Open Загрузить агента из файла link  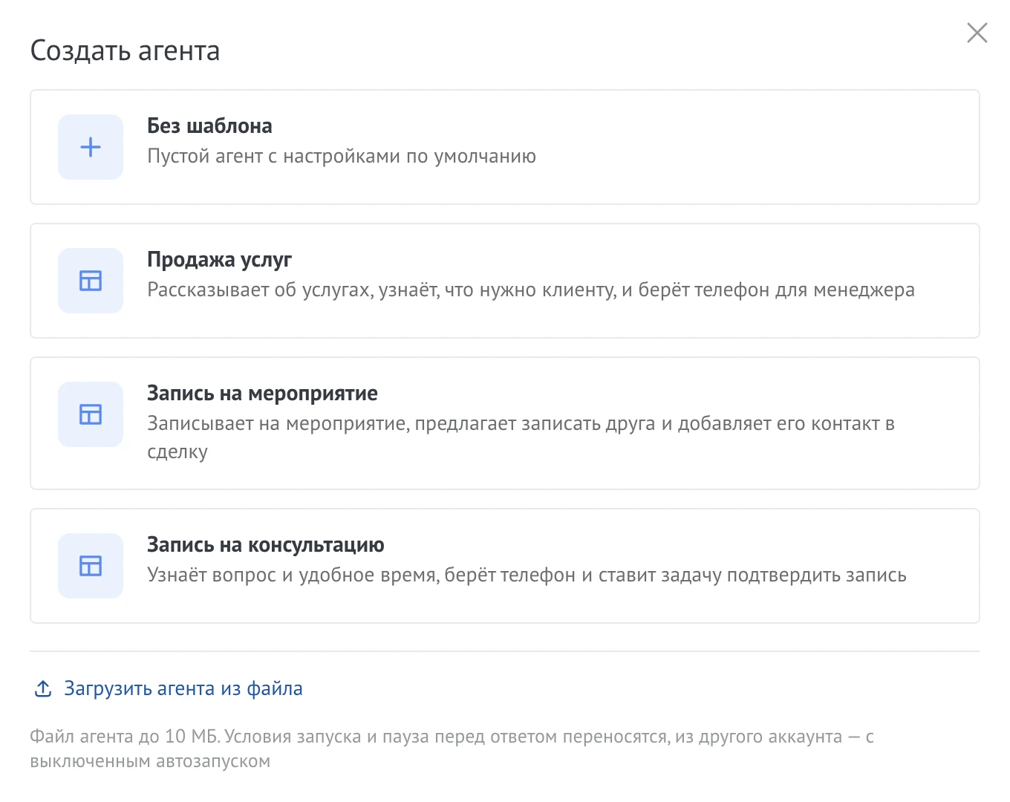coord(183,688)
